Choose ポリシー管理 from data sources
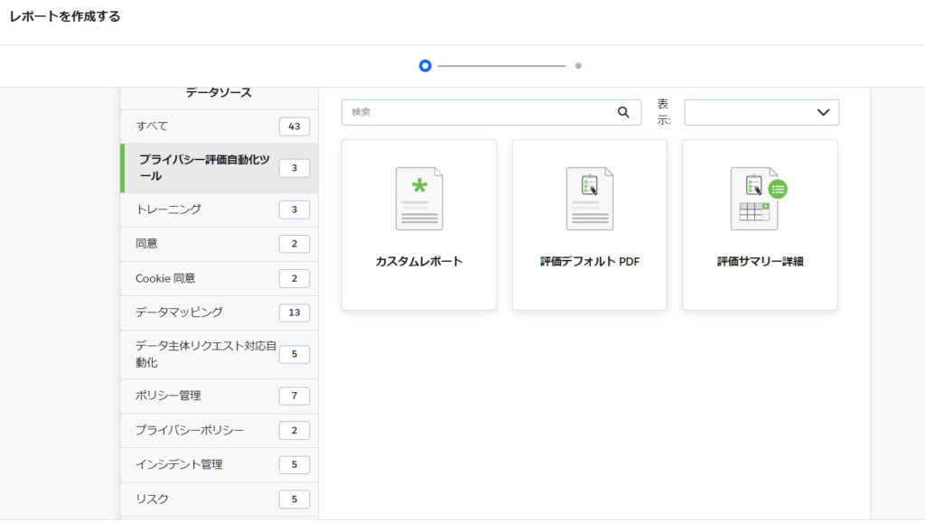 point(219,396)
